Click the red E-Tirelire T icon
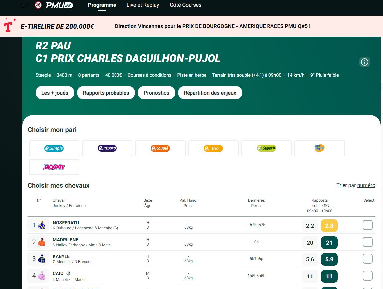This screenshot has width=383, height=289. [x=8, y=26]
